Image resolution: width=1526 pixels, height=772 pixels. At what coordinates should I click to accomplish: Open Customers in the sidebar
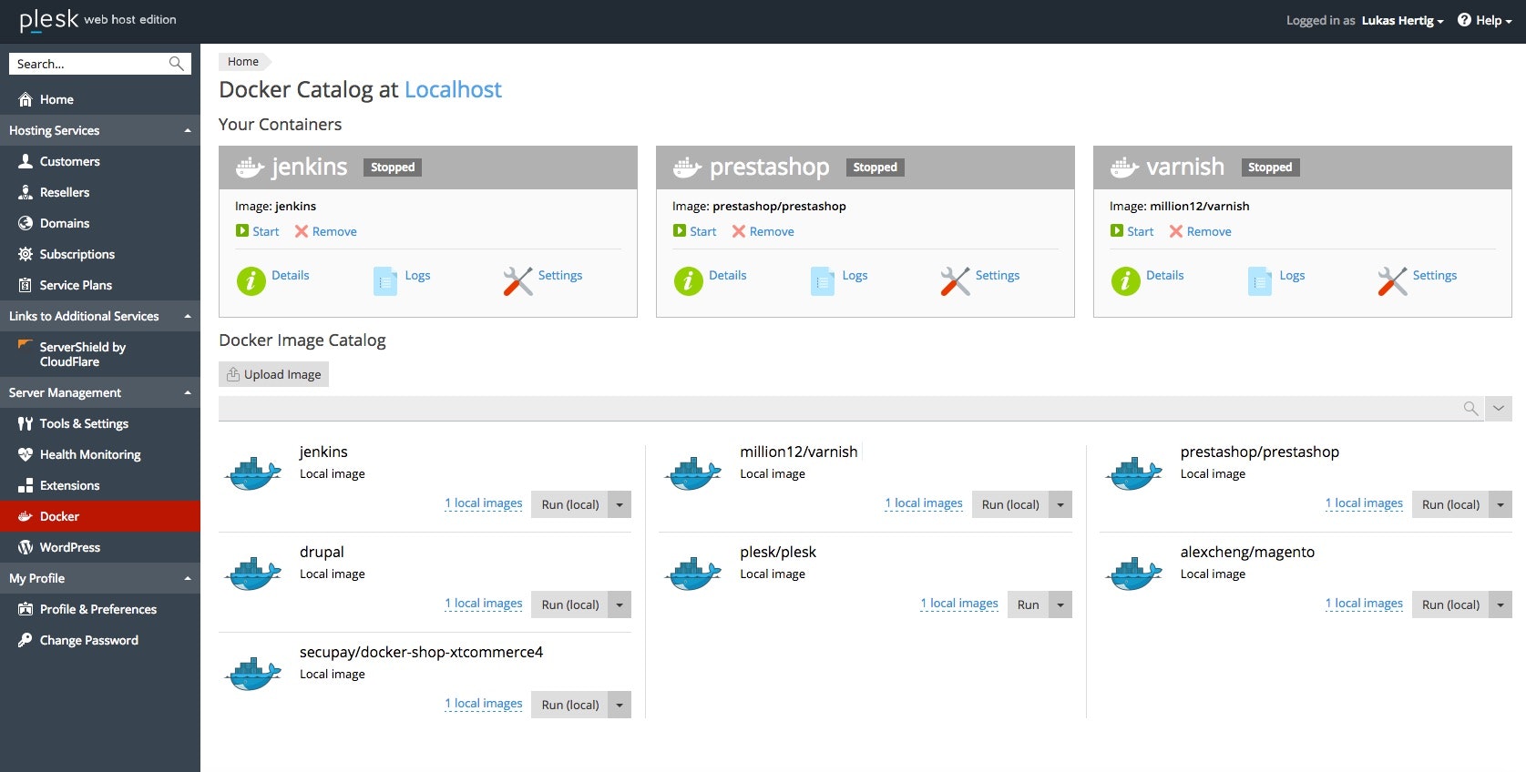(100, 161)
